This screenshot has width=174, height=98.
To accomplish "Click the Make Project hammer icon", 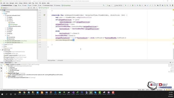I will point(104,5).
